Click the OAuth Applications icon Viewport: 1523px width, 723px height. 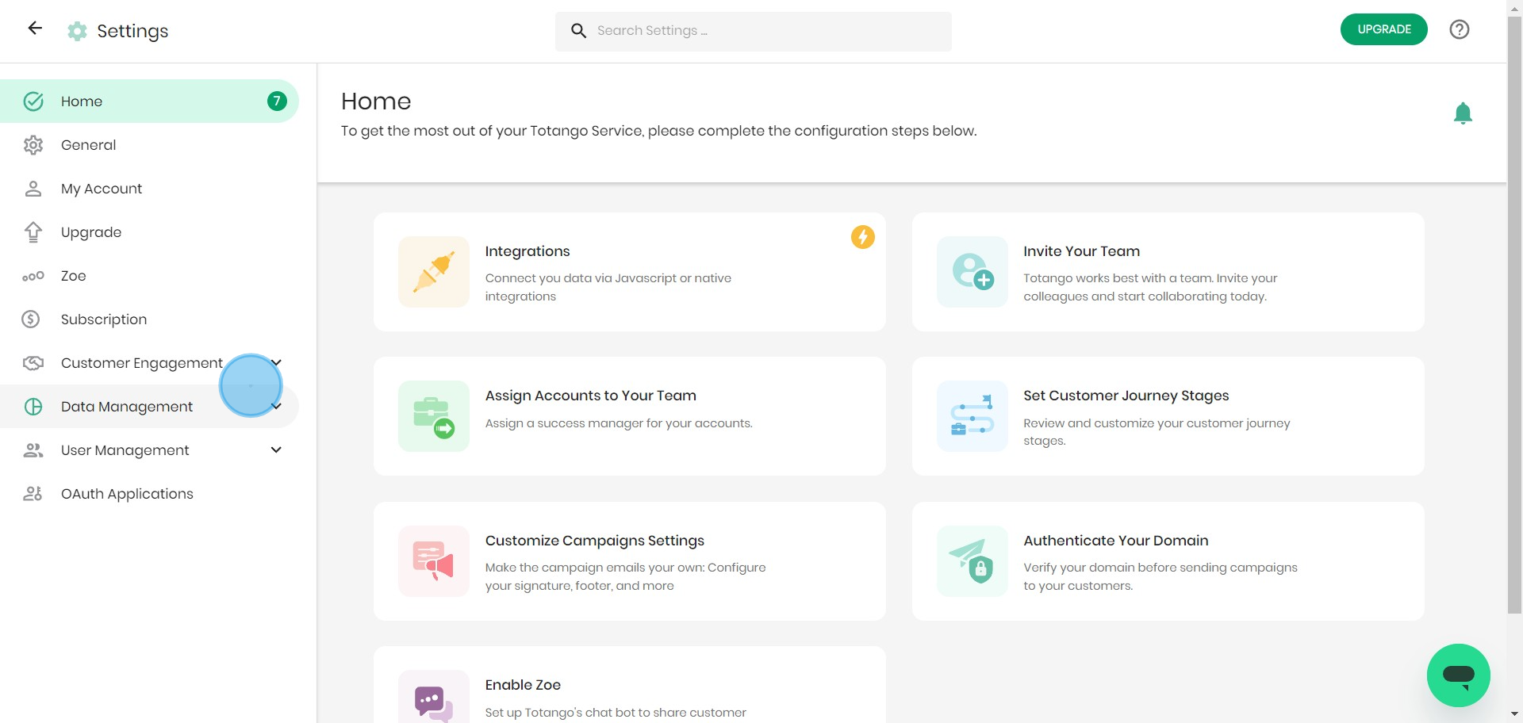pos(33,494)
